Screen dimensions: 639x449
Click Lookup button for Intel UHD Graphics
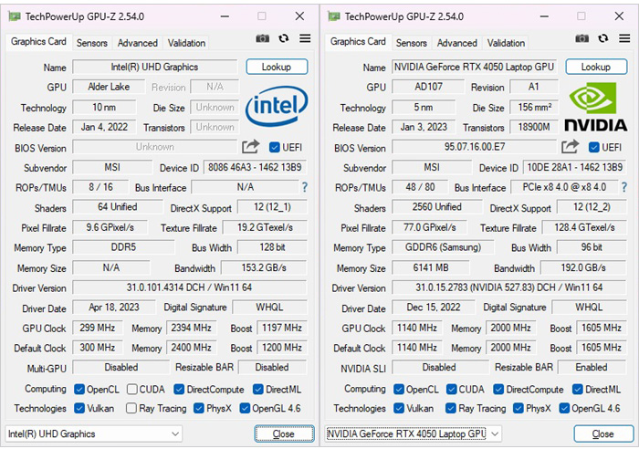[x=277, y=67]
